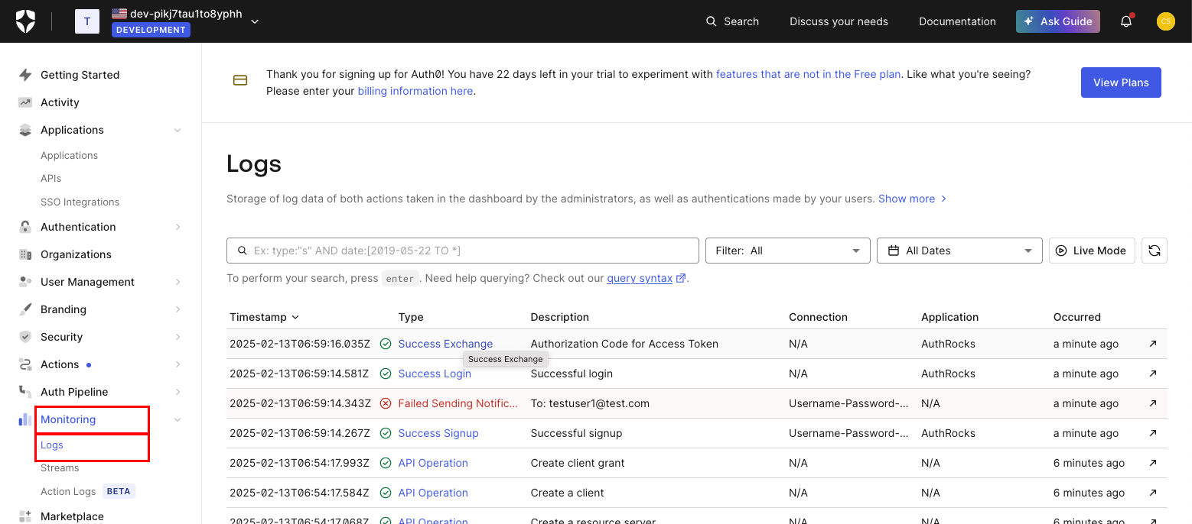Click the red failed status icon
Image resolution: width=1192 pixels, height=524 pixels.
click(386, 403)
